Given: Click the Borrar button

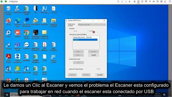Looking at the screenshot, I should click(94, 51).
